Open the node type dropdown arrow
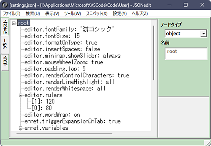Screen dimensions: 211x146 [203, 33]
